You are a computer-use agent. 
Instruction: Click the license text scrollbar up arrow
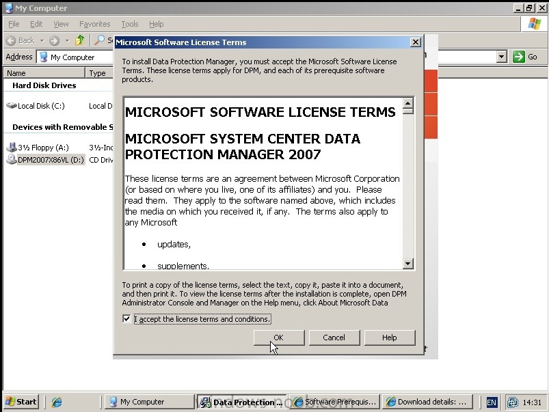[x=408, y=103]
